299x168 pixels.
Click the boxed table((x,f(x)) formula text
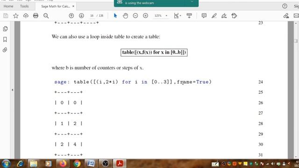tap(154, 52)
